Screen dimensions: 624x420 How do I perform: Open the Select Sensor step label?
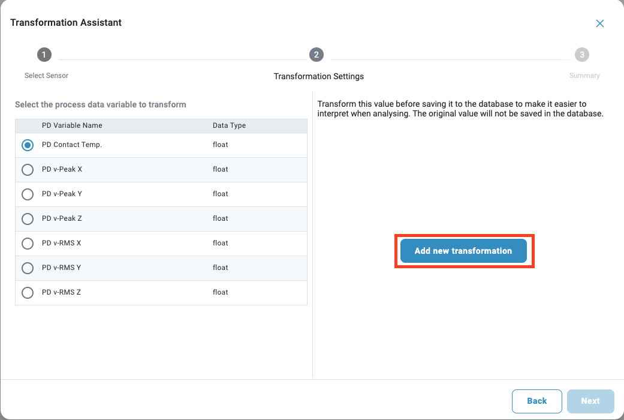tap(46, 76)
